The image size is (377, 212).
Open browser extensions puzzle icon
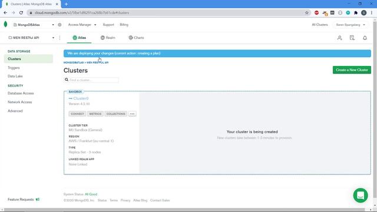[356, 13]
